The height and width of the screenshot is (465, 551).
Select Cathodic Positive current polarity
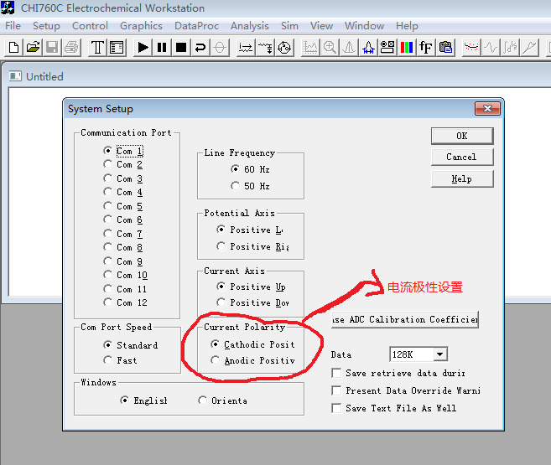252,344
